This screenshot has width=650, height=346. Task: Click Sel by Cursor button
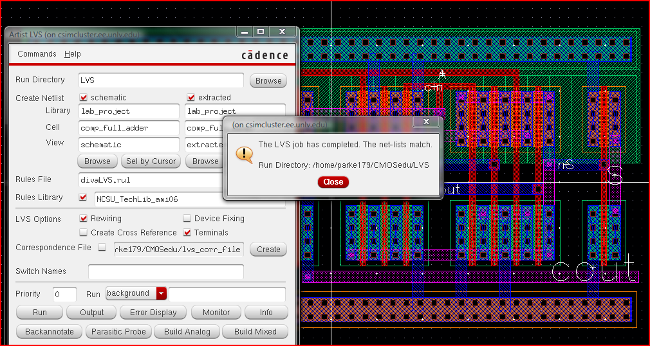coord(151,161)
